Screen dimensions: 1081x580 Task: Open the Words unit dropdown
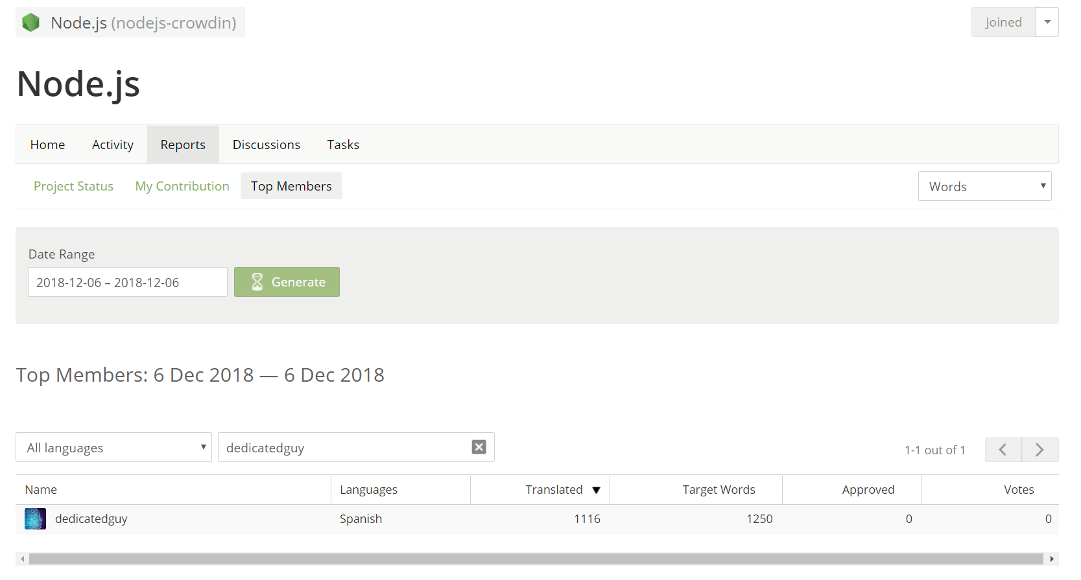pos(984,186)
